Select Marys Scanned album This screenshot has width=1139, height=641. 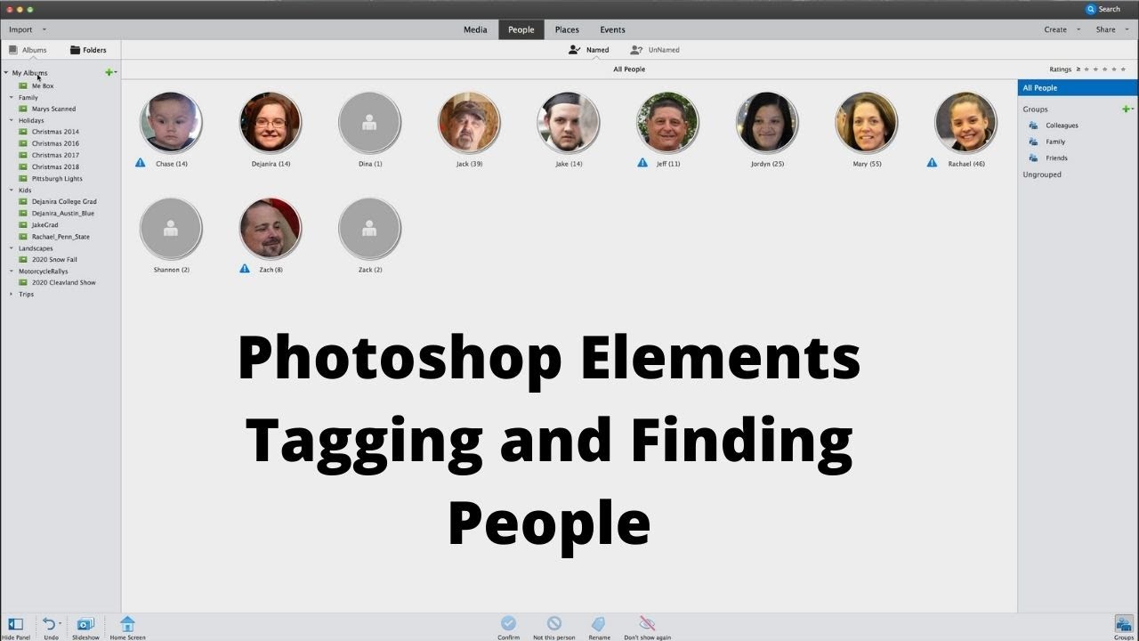tap(53, 109)
